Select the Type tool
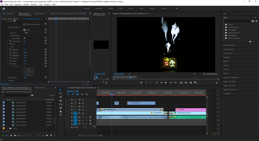This screenshot has height=141, width=259. coord(61,115)
